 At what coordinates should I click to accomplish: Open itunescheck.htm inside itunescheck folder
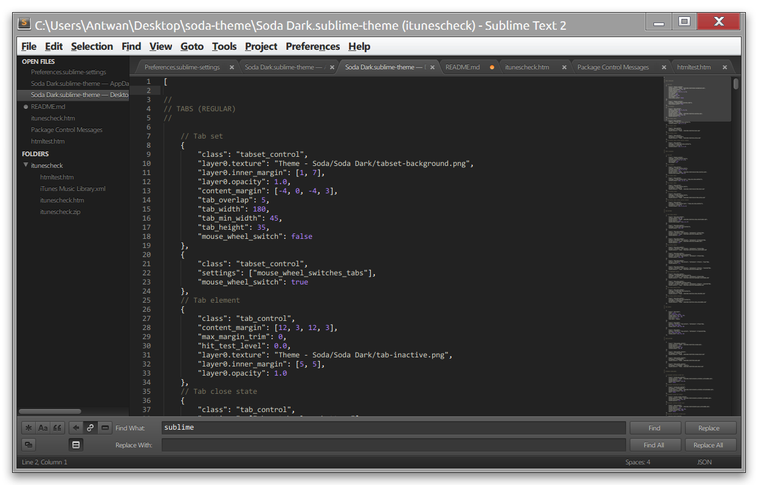click(x=62, y=200)
